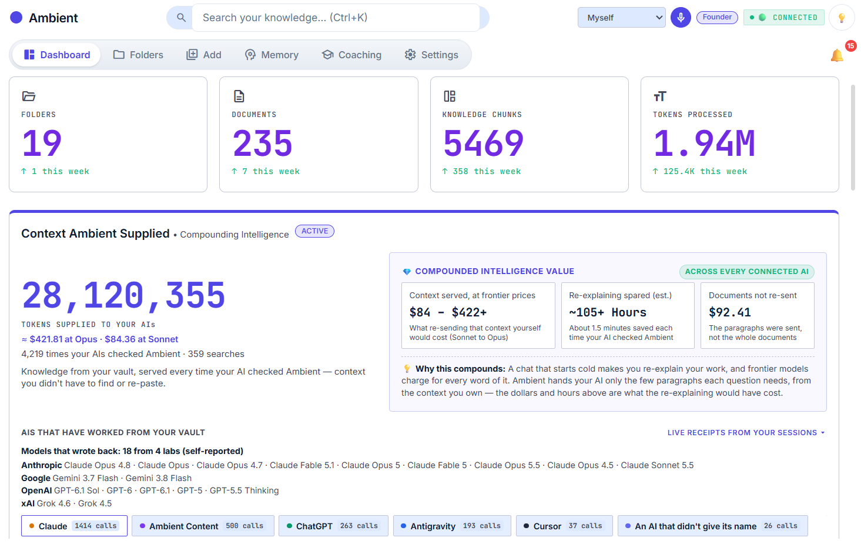Screen dimensions: 861x544
Task: Select the Coaching tab
Action: tap(351, 55)
